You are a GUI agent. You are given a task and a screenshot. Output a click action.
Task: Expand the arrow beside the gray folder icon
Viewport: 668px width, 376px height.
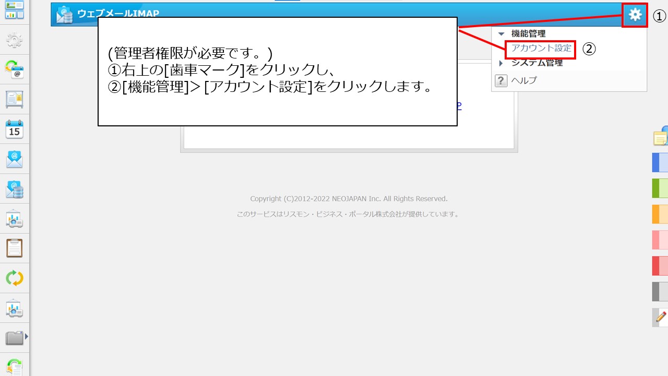click(x=26, y=337)
